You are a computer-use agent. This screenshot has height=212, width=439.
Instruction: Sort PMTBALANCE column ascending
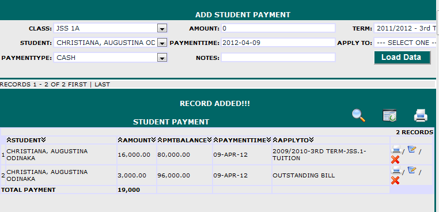pyautogui.click(x=160, y=140)
